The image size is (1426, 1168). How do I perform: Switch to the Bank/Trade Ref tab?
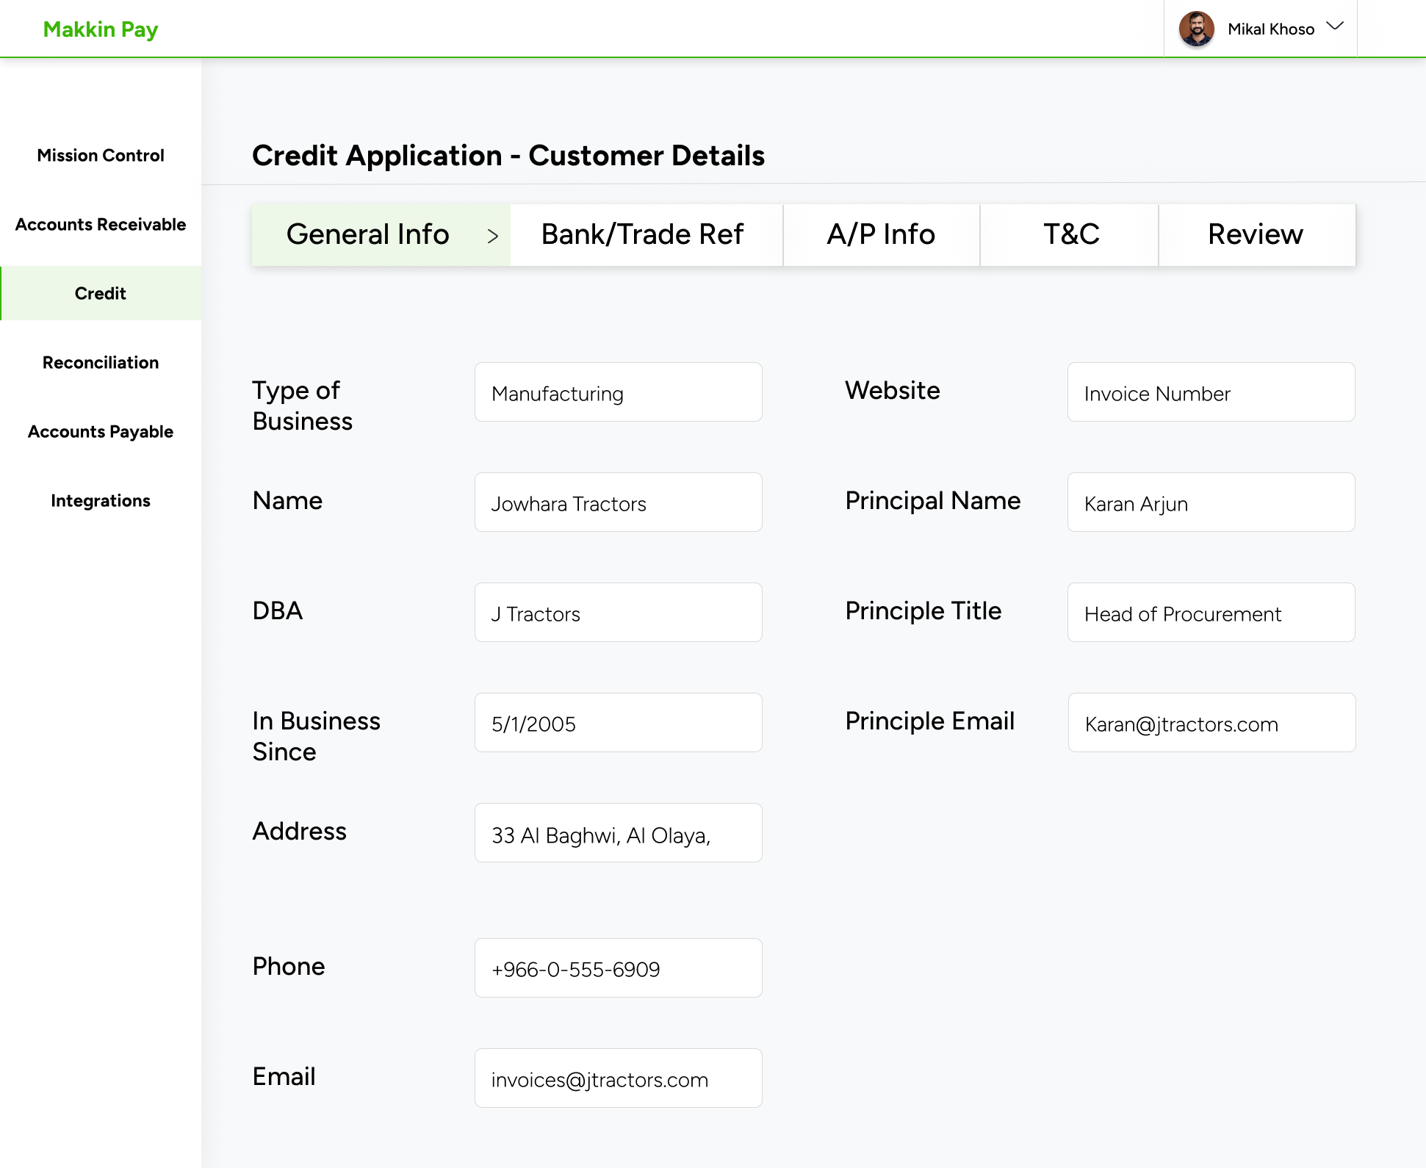tap(643, 235)
